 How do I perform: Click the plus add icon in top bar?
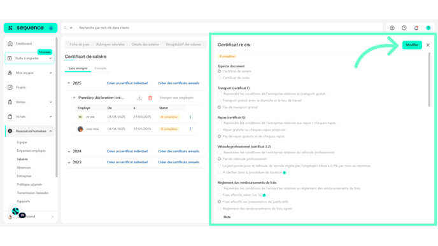tap(392, 28)
